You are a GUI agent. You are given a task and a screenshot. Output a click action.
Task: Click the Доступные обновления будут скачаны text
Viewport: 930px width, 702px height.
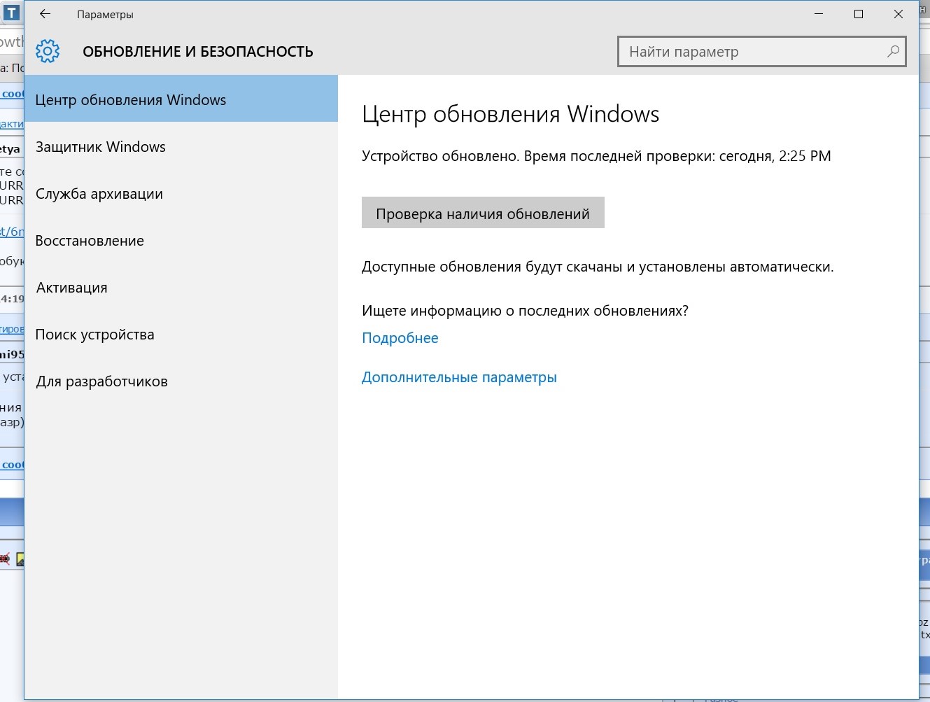[x=598, y=267]
